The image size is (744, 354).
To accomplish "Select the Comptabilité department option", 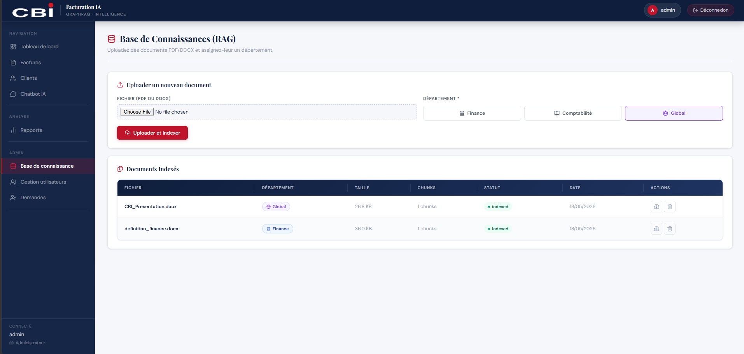I will [573, 113].
